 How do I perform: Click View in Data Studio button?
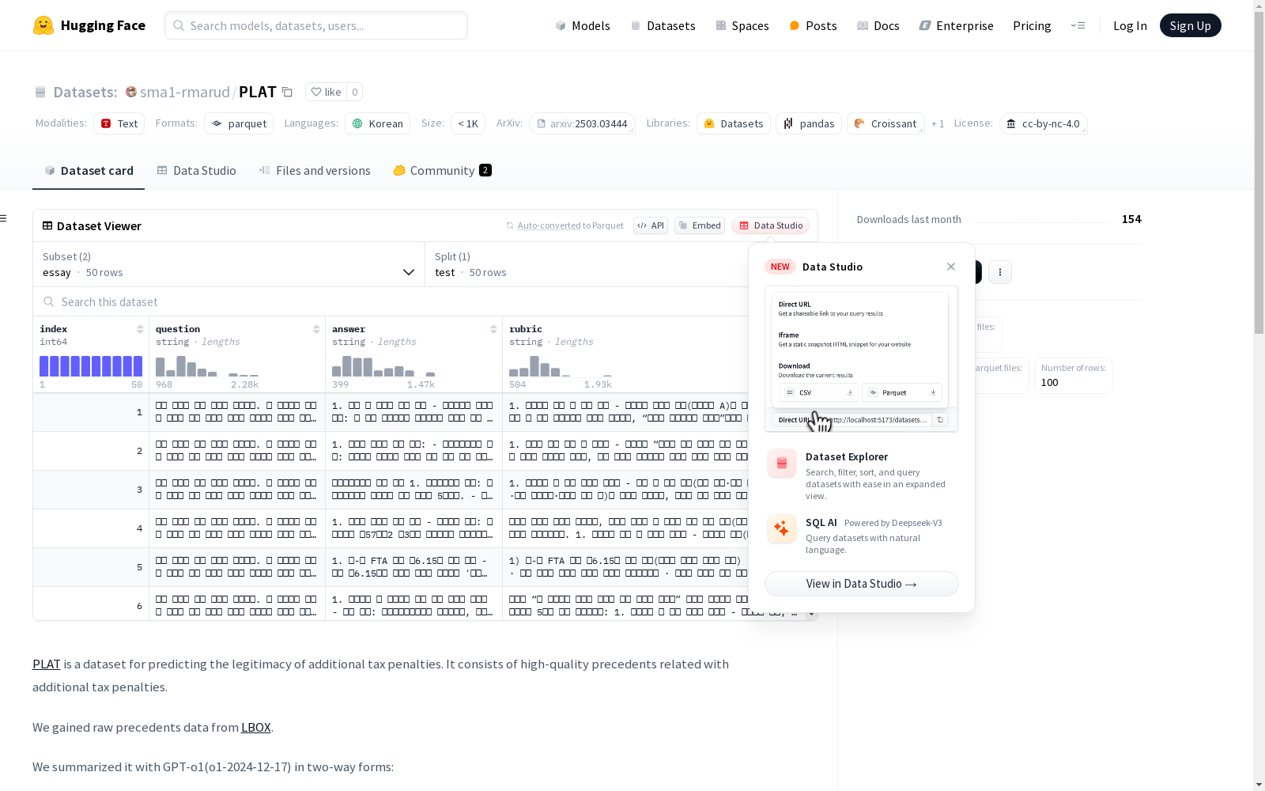[862, 584]
